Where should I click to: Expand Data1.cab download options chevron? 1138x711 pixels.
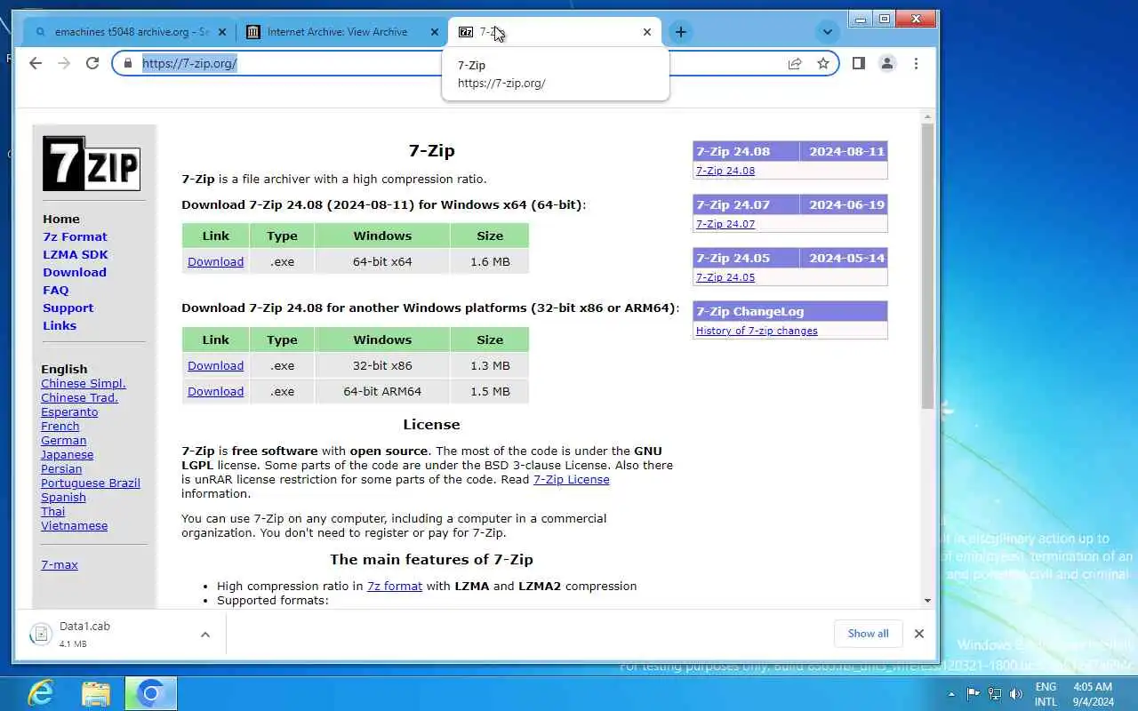(x=205, y=635)
